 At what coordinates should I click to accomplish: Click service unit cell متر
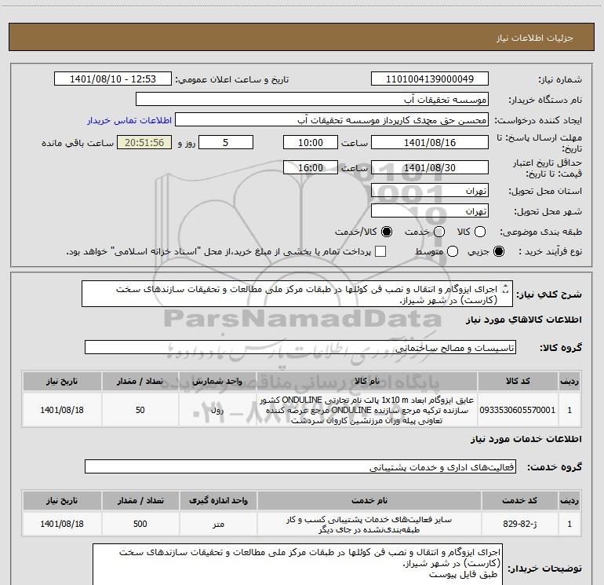[218, 524]
